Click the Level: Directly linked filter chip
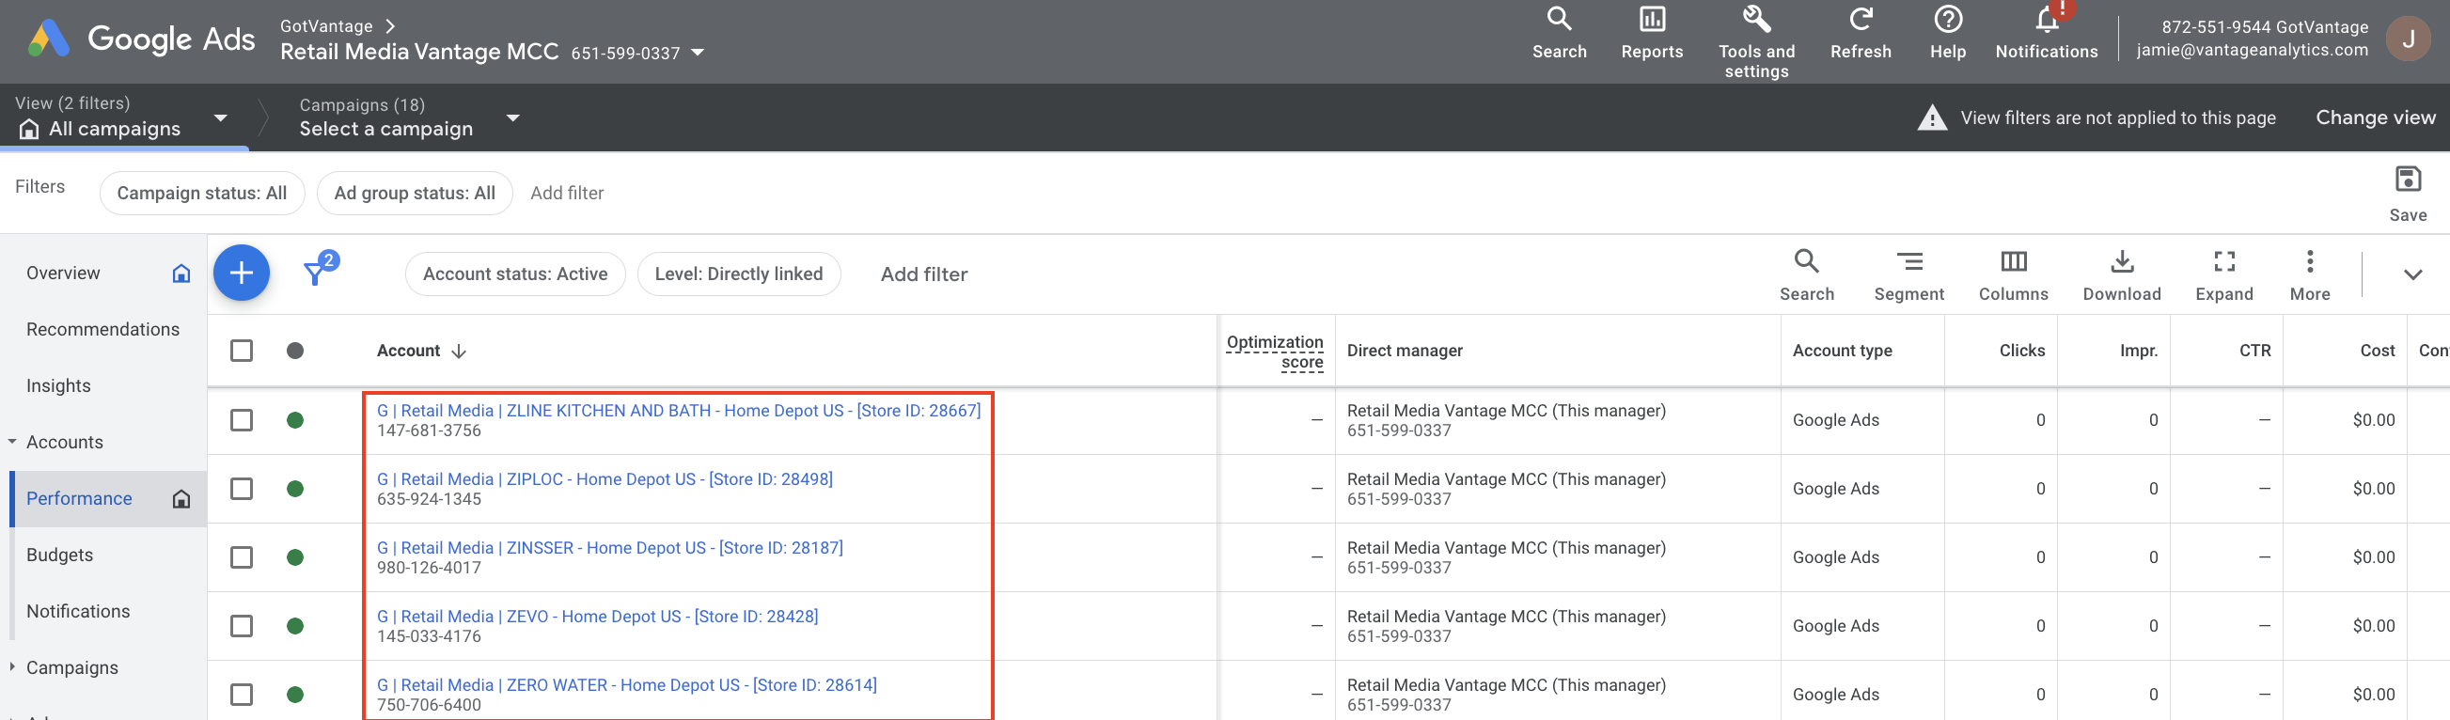 tap(738, 274)
